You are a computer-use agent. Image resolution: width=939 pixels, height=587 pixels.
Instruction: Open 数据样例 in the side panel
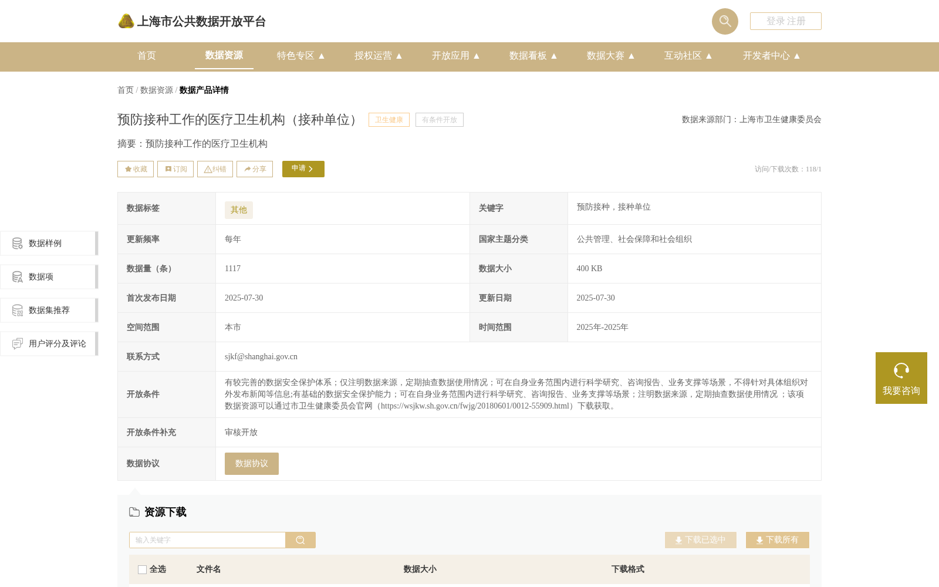coord(49,243)
